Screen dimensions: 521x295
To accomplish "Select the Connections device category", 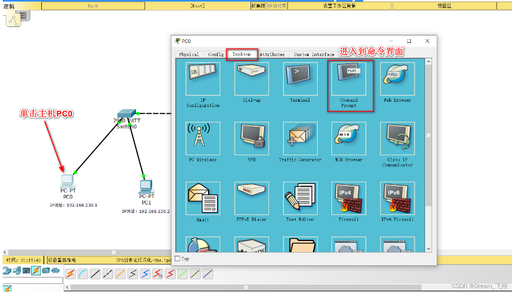I will click(x=36, y=271).
